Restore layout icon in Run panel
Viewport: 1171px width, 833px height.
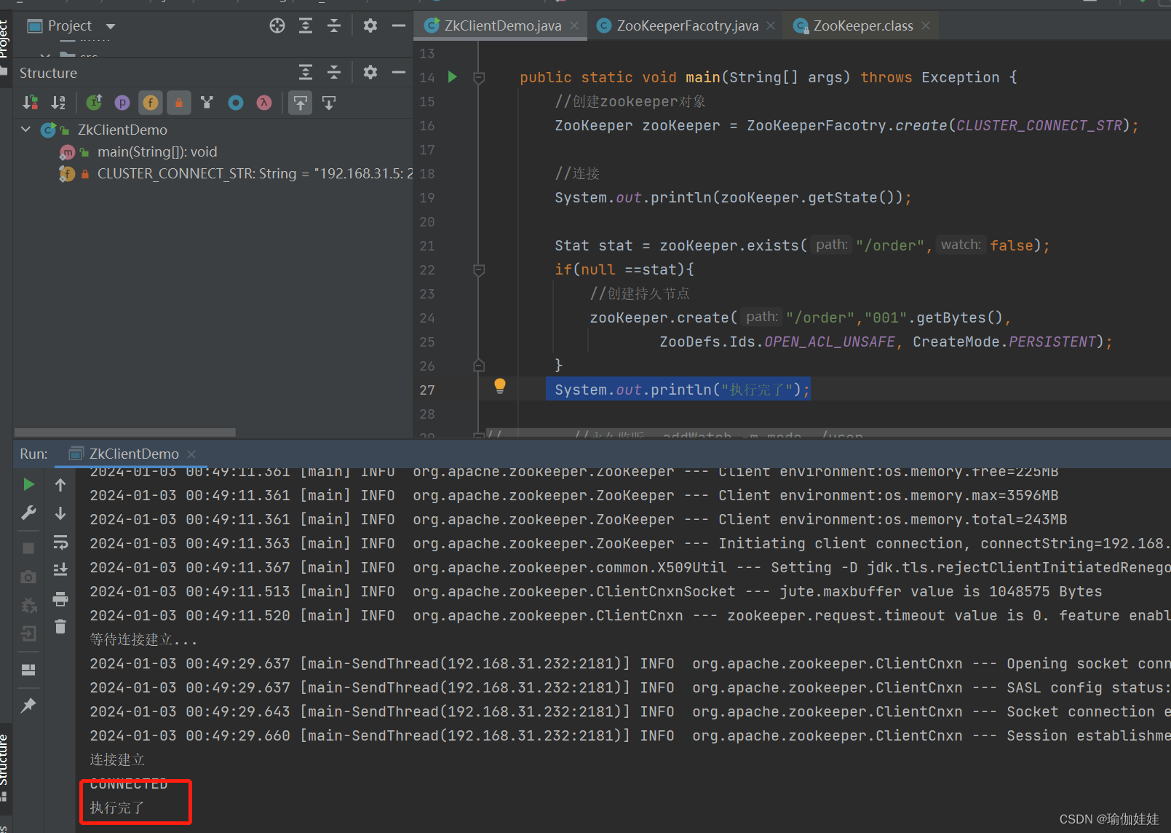pos(28,670)
